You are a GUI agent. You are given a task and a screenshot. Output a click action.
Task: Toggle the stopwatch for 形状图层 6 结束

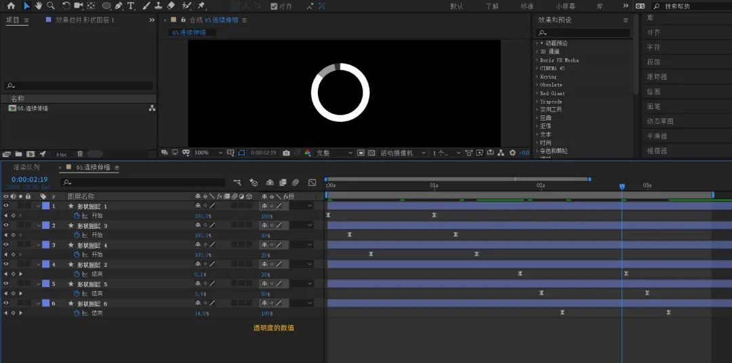point(77,313)
